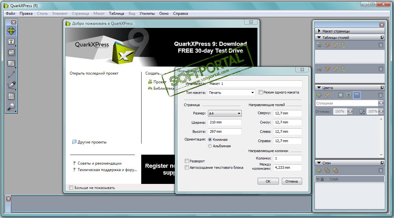Image resolution: width=394 pixels, height=218 pixels.
Task: Click move items to layer icon
Action: coord(327,170)
